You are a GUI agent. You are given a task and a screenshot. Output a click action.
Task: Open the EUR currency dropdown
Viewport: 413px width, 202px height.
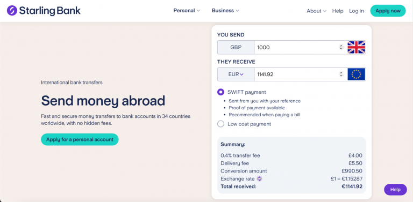(x=236, y=74)
